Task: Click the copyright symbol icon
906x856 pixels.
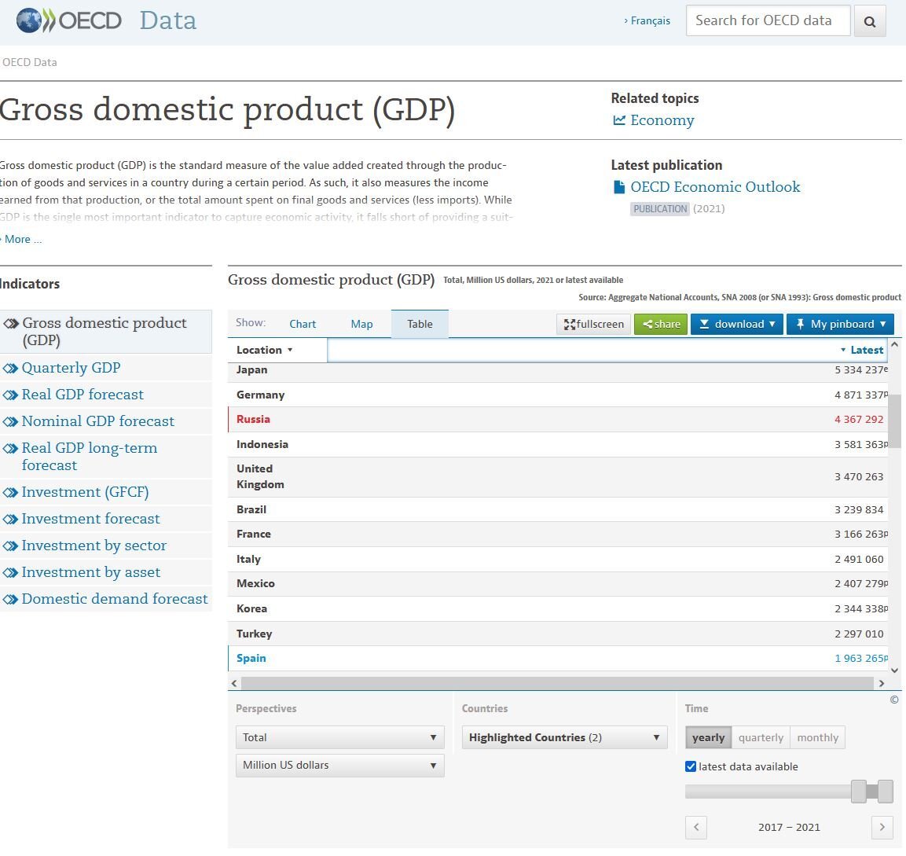Action: (894, 700)
